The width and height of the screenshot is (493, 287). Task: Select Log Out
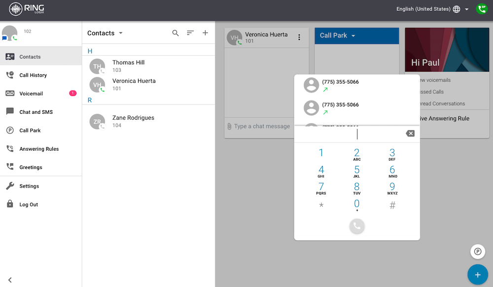point(41,204)
